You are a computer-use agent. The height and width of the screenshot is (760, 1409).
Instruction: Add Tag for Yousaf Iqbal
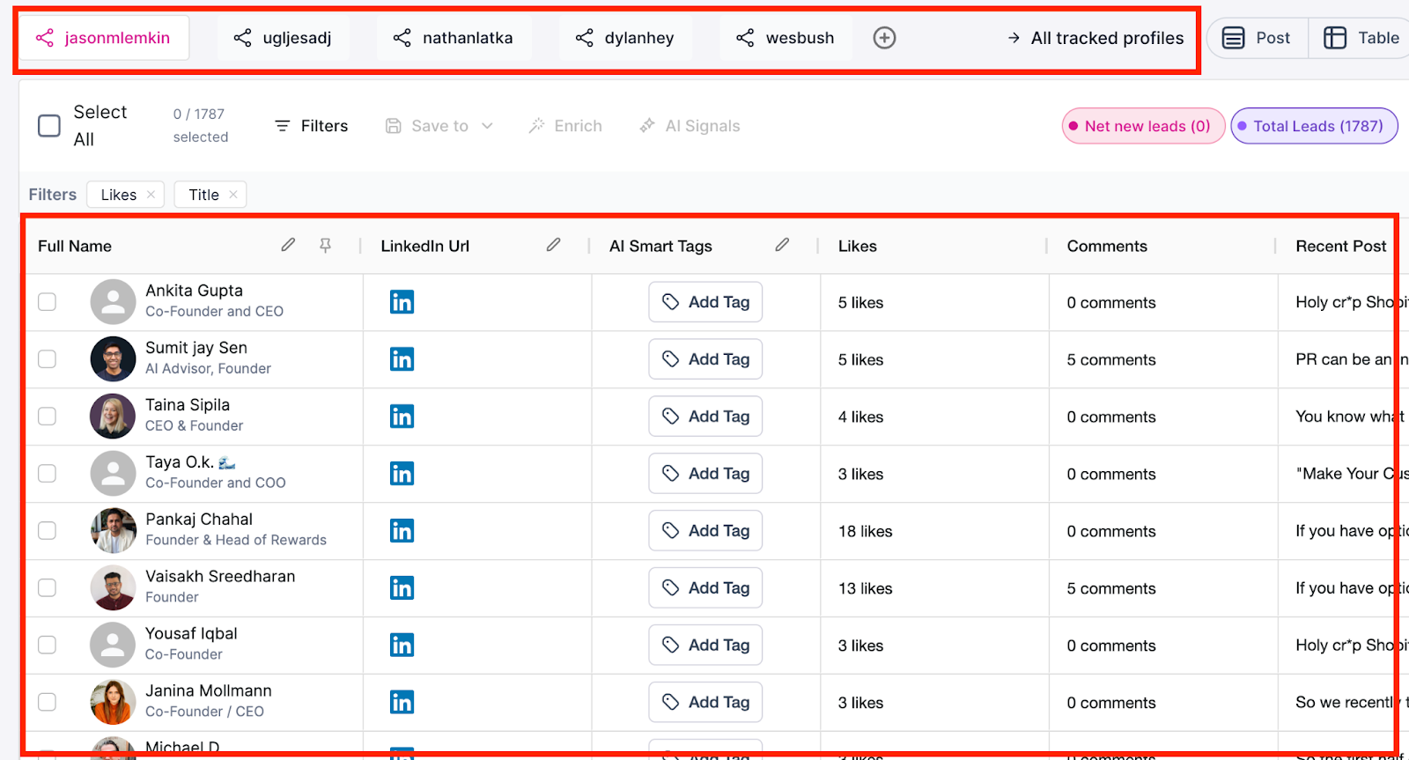(x=705, y=645)
